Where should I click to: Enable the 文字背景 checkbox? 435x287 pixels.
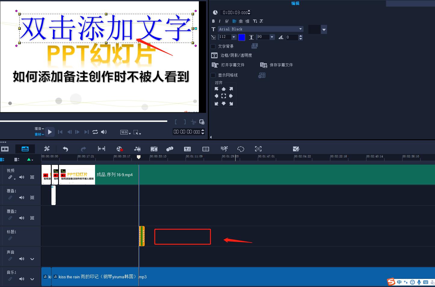tap(213, 46)
